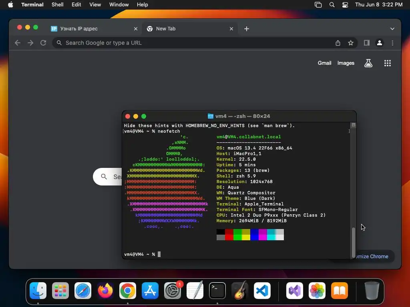
Task: Open the Terminal application menu
Action: tap(32, 5)
